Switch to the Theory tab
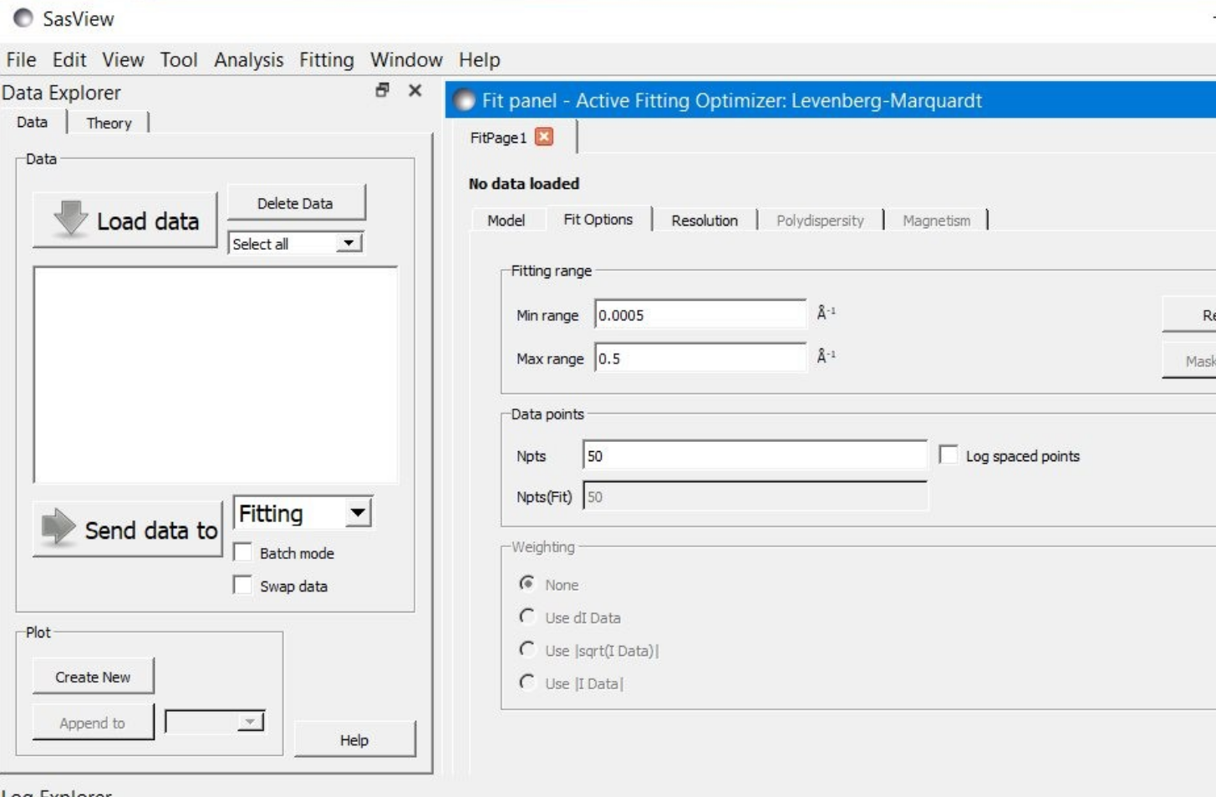The image size is (1216, 797). pyautogui.click(x=107, y=123)
